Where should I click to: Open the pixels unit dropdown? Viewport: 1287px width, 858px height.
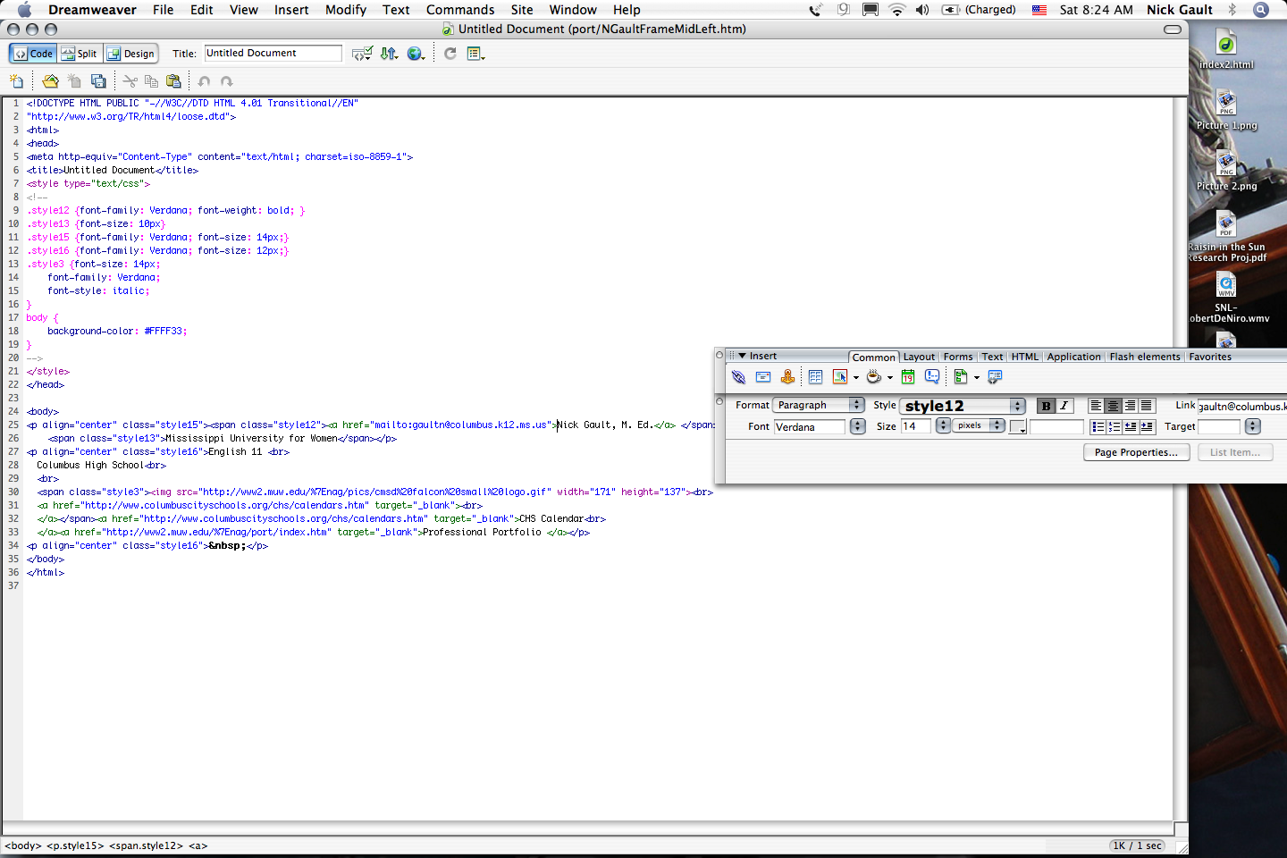[979, 425]
